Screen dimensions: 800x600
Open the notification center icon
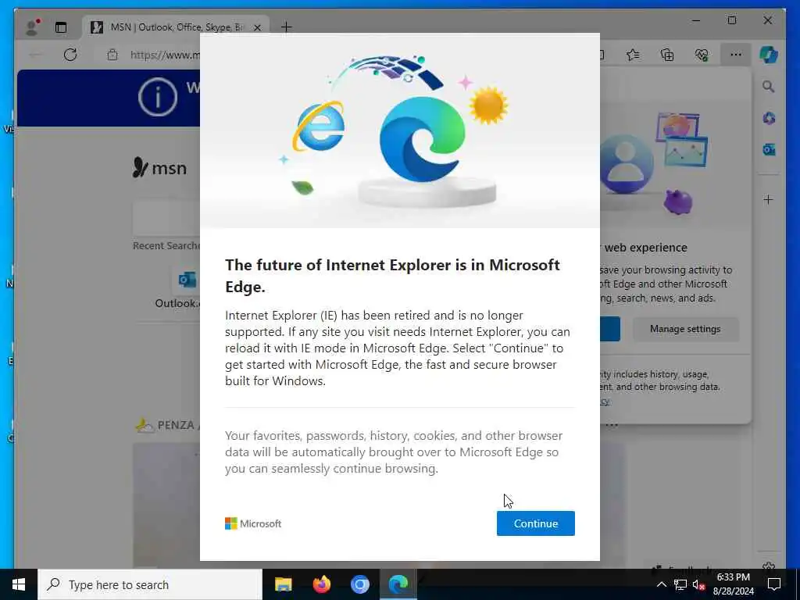(774, 584)
